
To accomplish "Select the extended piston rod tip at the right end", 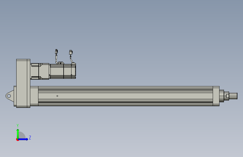I will click(233, 96).
